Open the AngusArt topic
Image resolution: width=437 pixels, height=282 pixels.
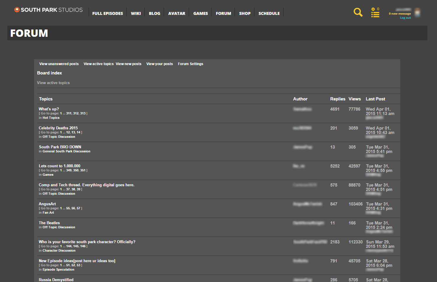[x=47, y=204]
